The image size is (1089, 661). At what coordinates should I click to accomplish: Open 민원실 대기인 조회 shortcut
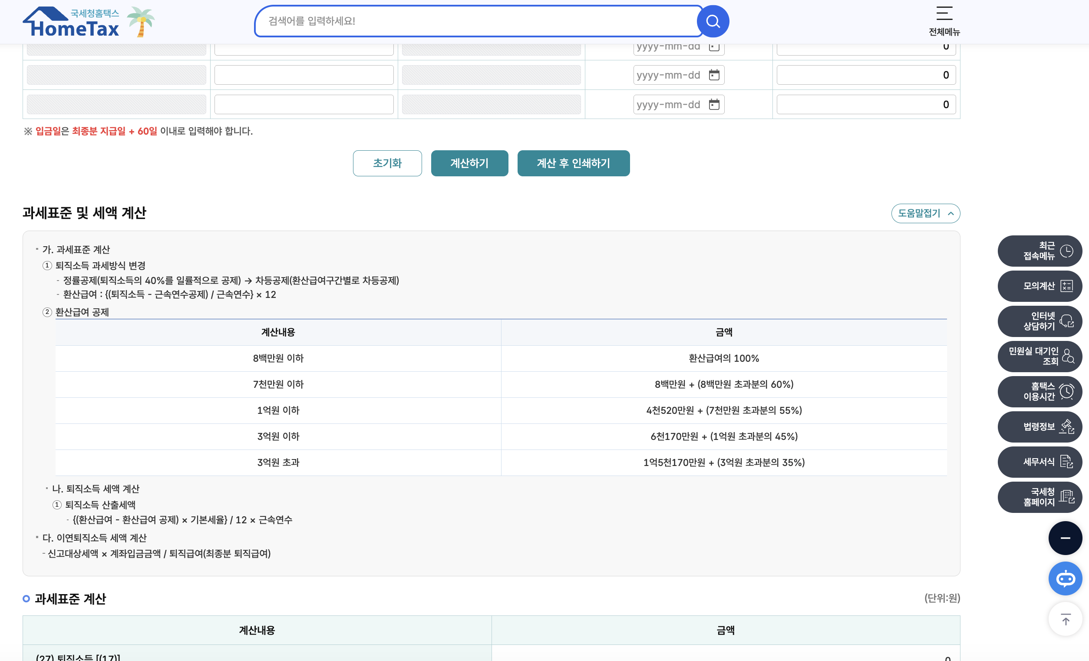pos(1039,357)
